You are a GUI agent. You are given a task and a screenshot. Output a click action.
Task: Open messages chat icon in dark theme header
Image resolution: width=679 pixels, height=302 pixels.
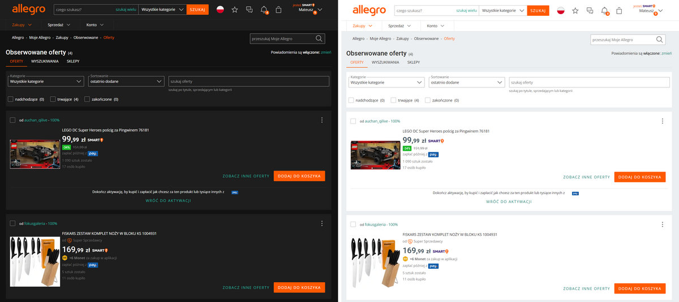pyautogui.click(x=249, y=10)
